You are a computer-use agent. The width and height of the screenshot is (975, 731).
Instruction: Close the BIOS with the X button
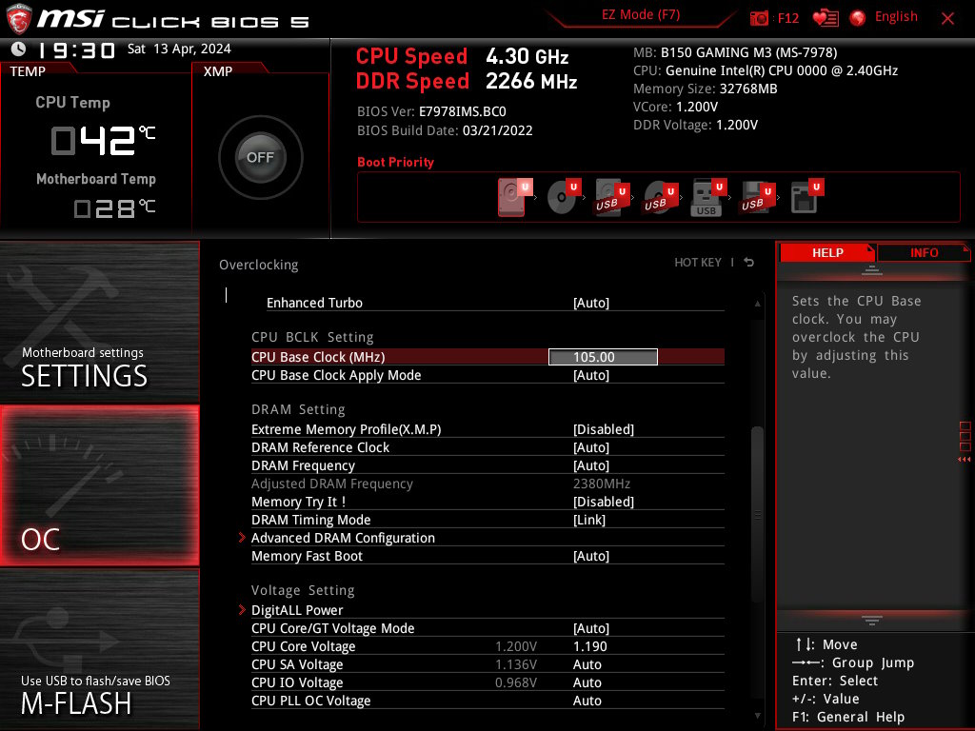click(947, 19)
